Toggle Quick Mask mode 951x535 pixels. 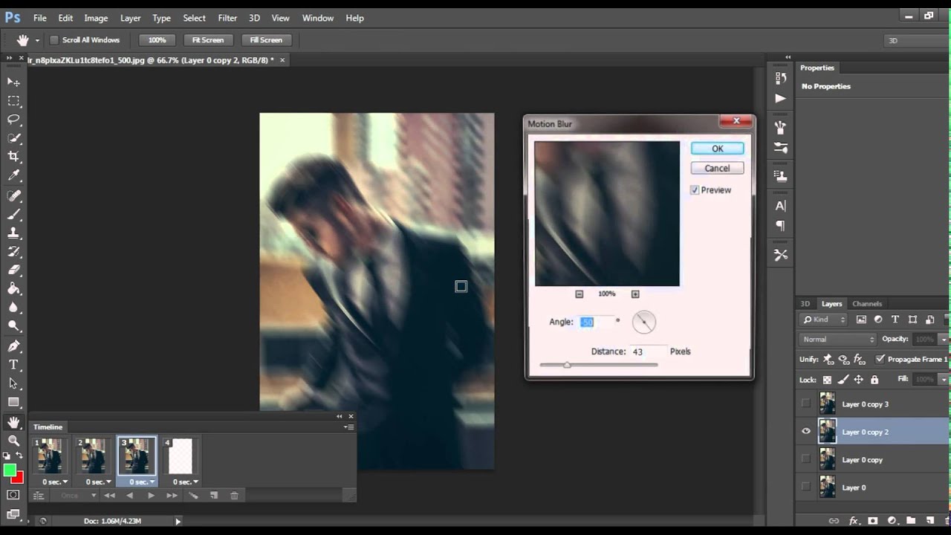13,495
